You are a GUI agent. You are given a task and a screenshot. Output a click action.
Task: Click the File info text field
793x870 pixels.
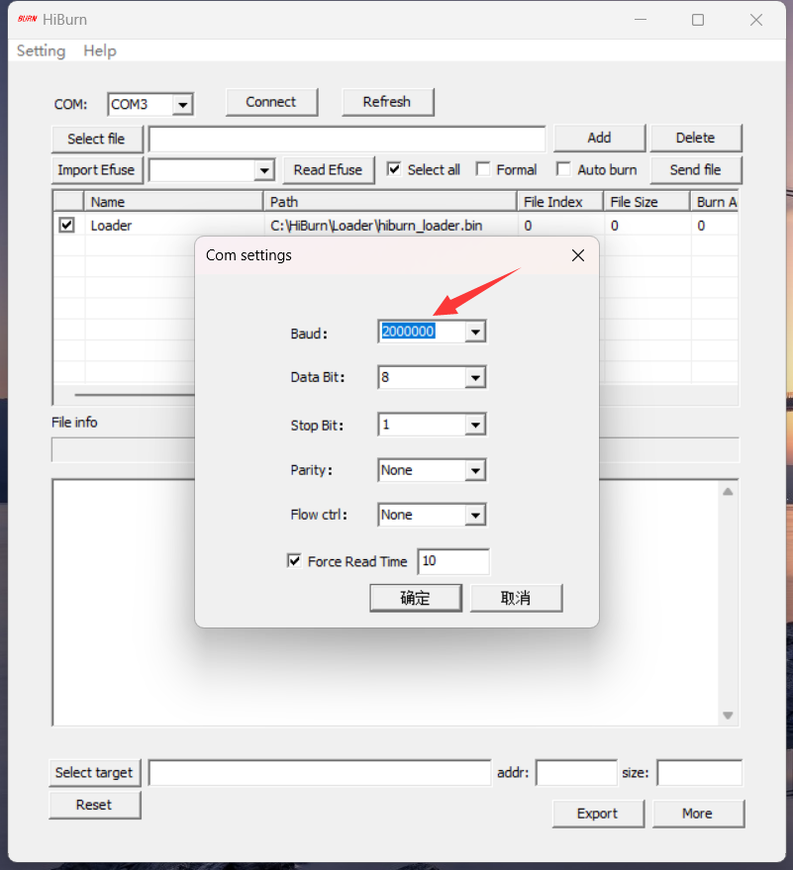click(396, 450)
